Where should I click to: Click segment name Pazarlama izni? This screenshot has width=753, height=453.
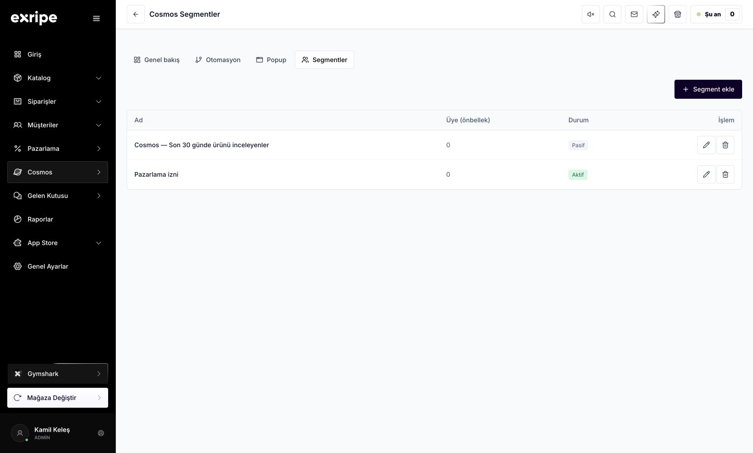click(x=156, y=174)
